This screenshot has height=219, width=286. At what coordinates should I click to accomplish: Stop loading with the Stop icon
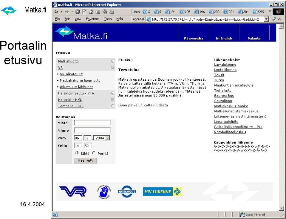point(78,12)
